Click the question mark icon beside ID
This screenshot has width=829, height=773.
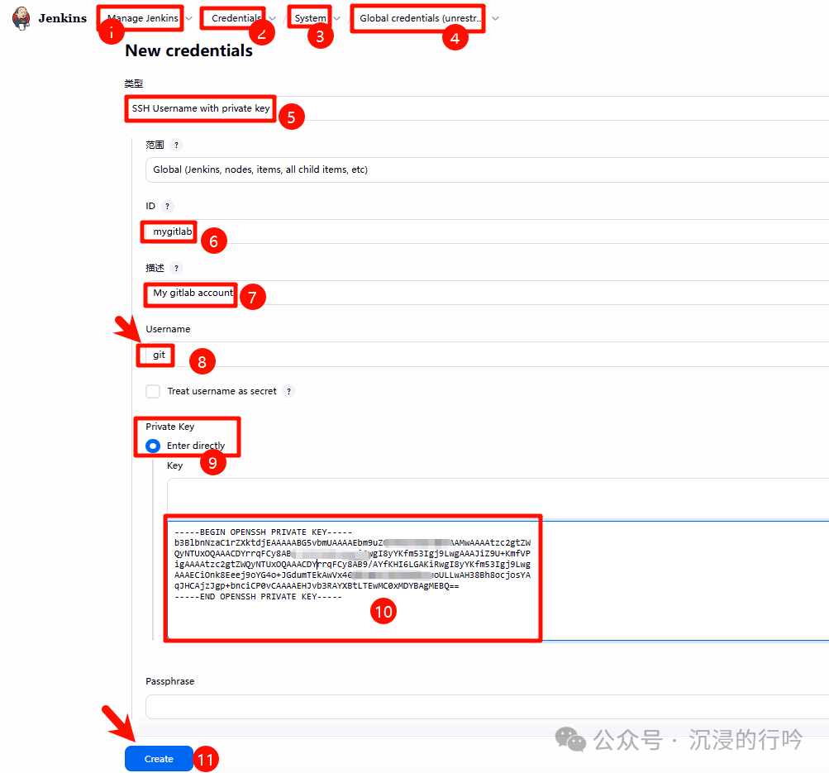pos(168,206)
